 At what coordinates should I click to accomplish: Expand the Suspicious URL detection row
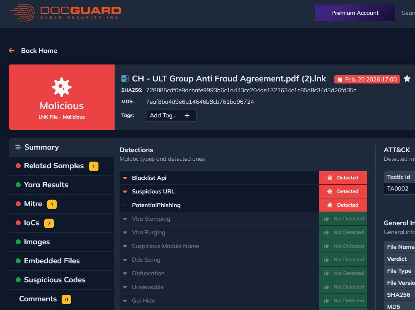pyautogui.click(x=125, y=191)
